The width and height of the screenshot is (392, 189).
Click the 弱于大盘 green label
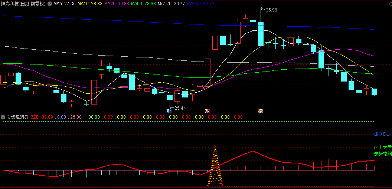[382, 147]
